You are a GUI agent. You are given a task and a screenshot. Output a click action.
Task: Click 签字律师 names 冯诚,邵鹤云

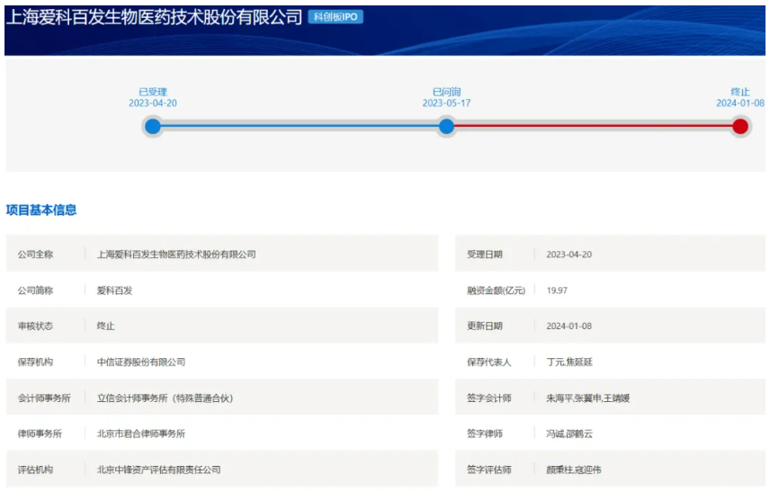(x=569, y=434)
